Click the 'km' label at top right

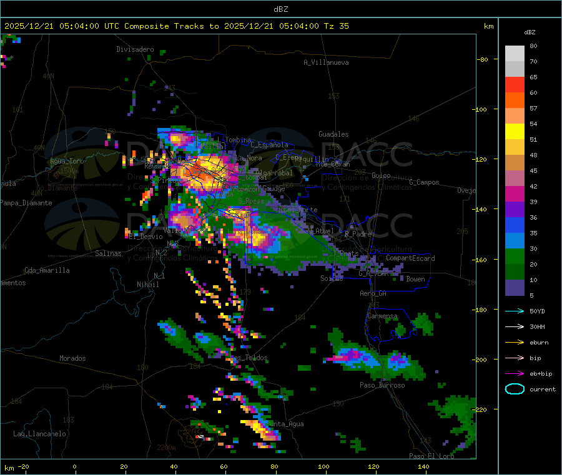click(488, 26)
